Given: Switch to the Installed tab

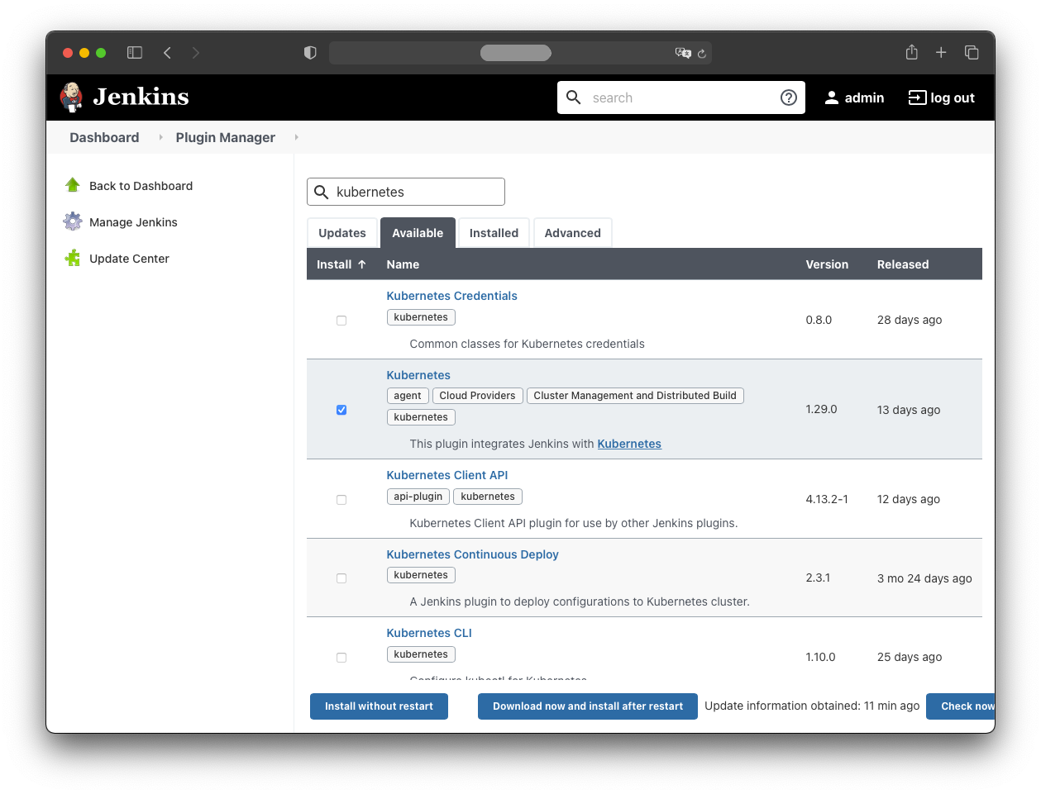Looking at the screenshot, I should (494, 233).
